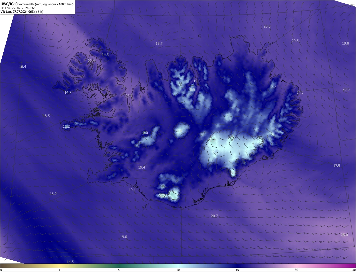Click the 0 label on the color scale
This screenshot has height=272, width=356.
pos(1,270)
